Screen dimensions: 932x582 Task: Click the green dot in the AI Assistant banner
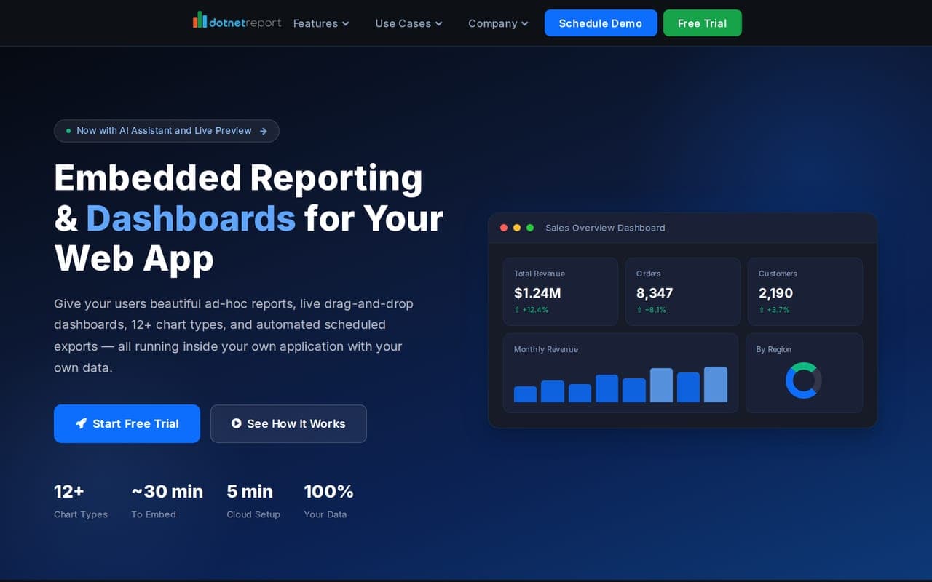pyautogui.click(x=68, y=131)
